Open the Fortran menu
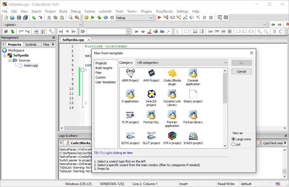The image size is (289, 187). click(90, 11)
